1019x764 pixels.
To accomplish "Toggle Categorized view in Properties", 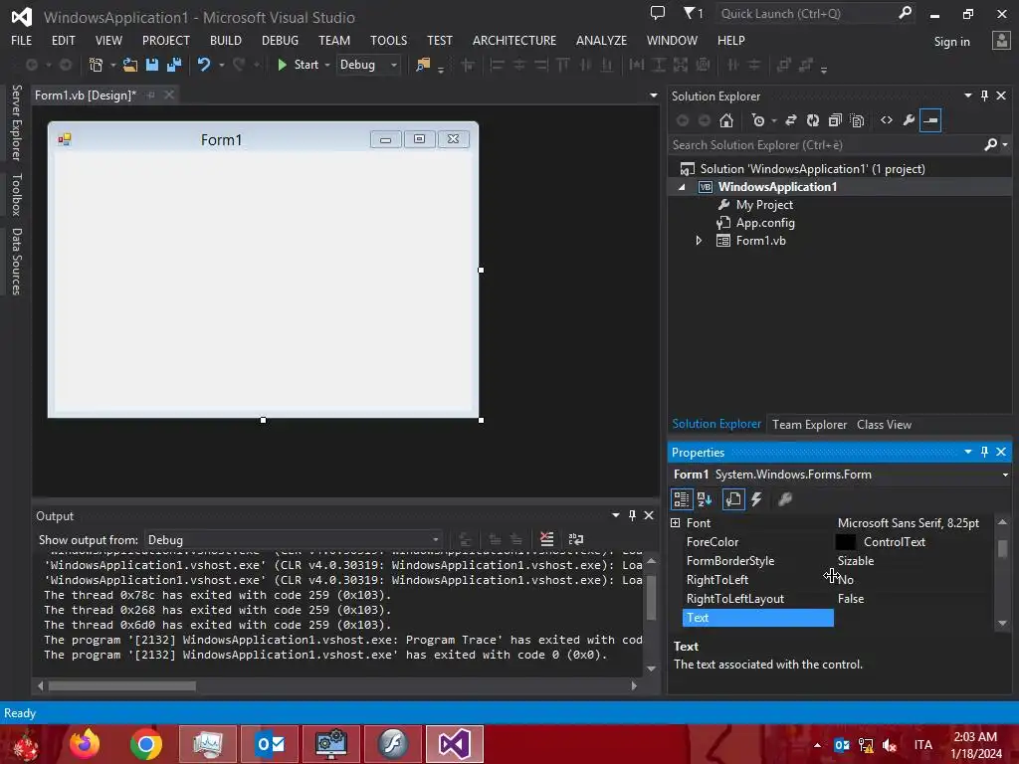I will (681, 499).
